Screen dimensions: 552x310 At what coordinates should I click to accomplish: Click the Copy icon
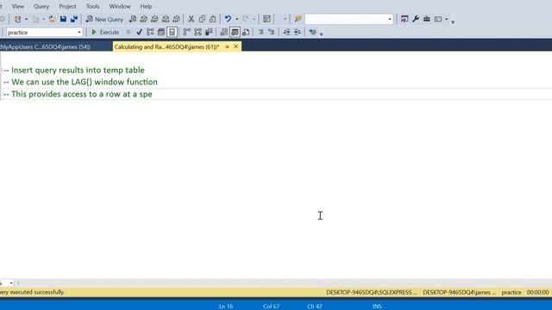(202, 19)
